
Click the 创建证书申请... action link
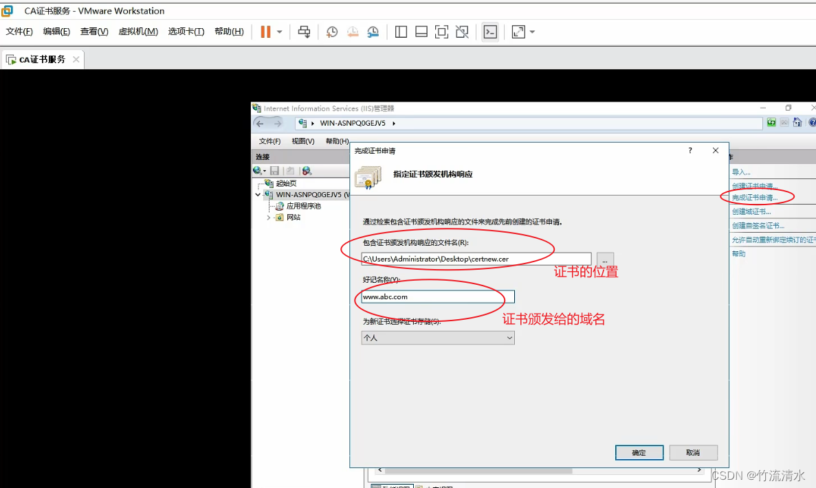[x=755, y=186]
